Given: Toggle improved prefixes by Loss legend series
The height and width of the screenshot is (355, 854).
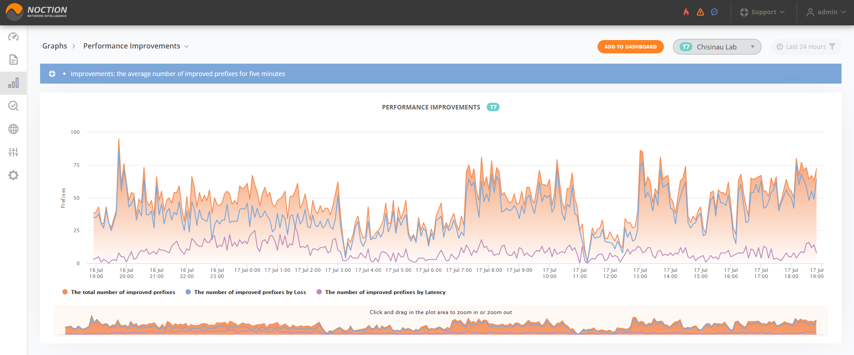Looking at the screenshot, I should [246, 292].
